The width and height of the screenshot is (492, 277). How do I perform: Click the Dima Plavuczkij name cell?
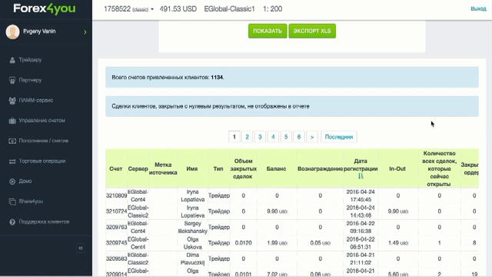pos(193,259)
